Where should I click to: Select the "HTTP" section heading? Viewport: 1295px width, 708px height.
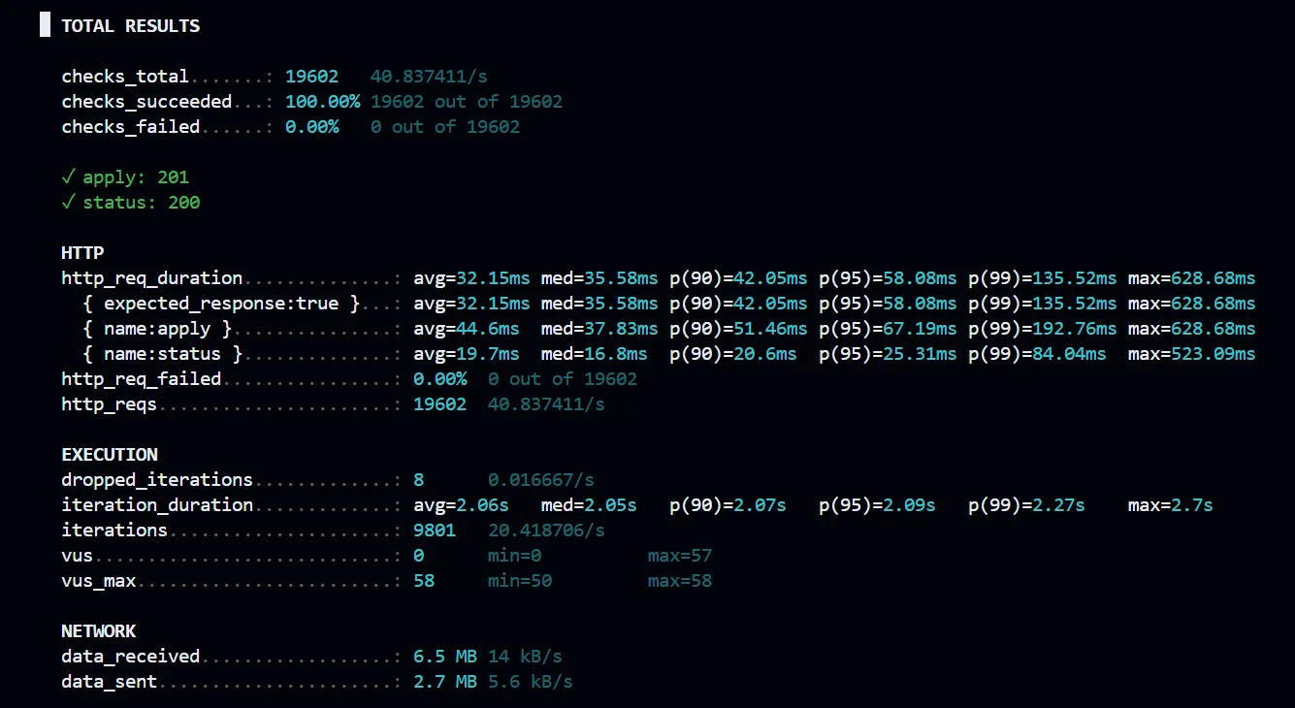[x=82, y=253]
